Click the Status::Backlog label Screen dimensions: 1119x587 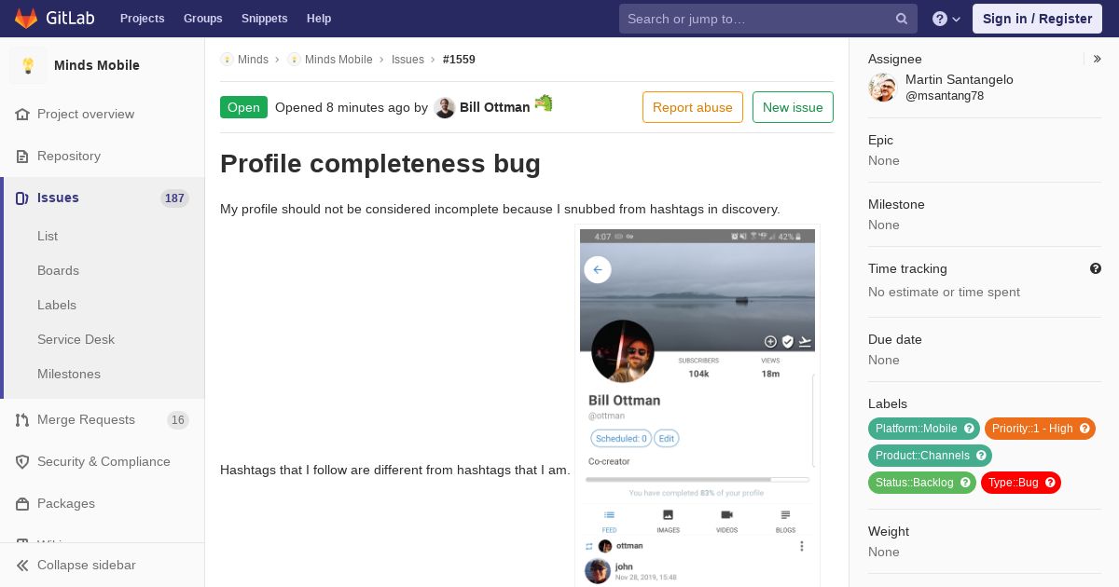click(x=915, y=483)
